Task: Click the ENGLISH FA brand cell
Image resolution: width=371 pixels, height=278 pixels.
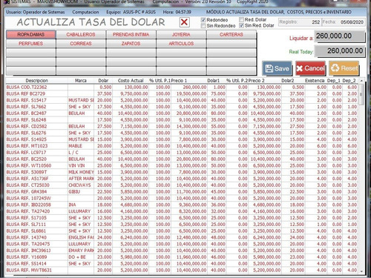Action: (x=81, y=237)
